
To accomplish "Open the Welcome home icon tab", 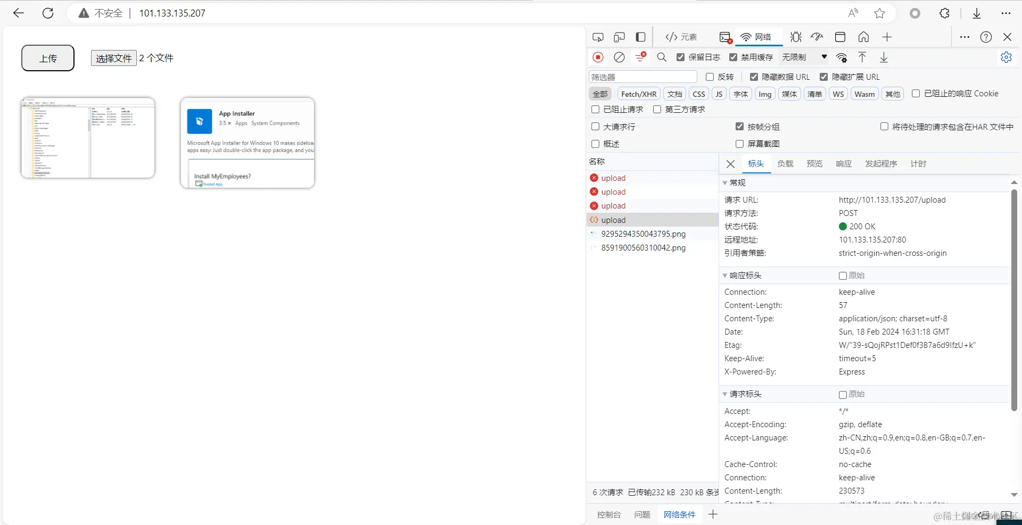I will click(x=863, y=37).
